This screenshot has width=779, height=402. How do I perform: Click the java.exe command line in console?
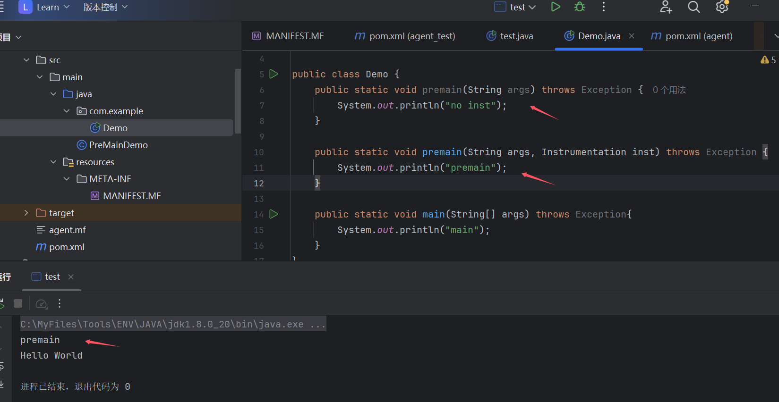click(173, 324)
